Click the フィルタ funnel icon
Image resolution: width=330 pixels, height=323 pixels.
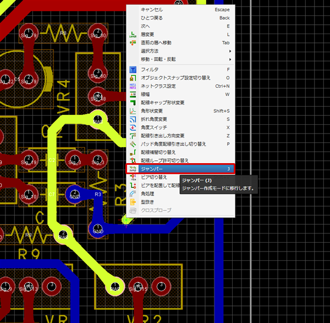point(133,70)
